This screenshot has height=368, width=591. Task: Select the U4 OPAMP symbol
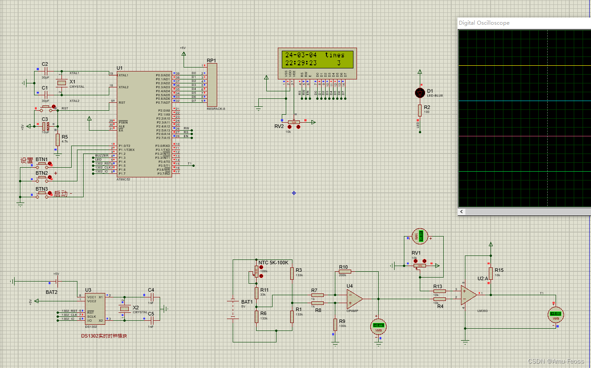tap(354, 299)
